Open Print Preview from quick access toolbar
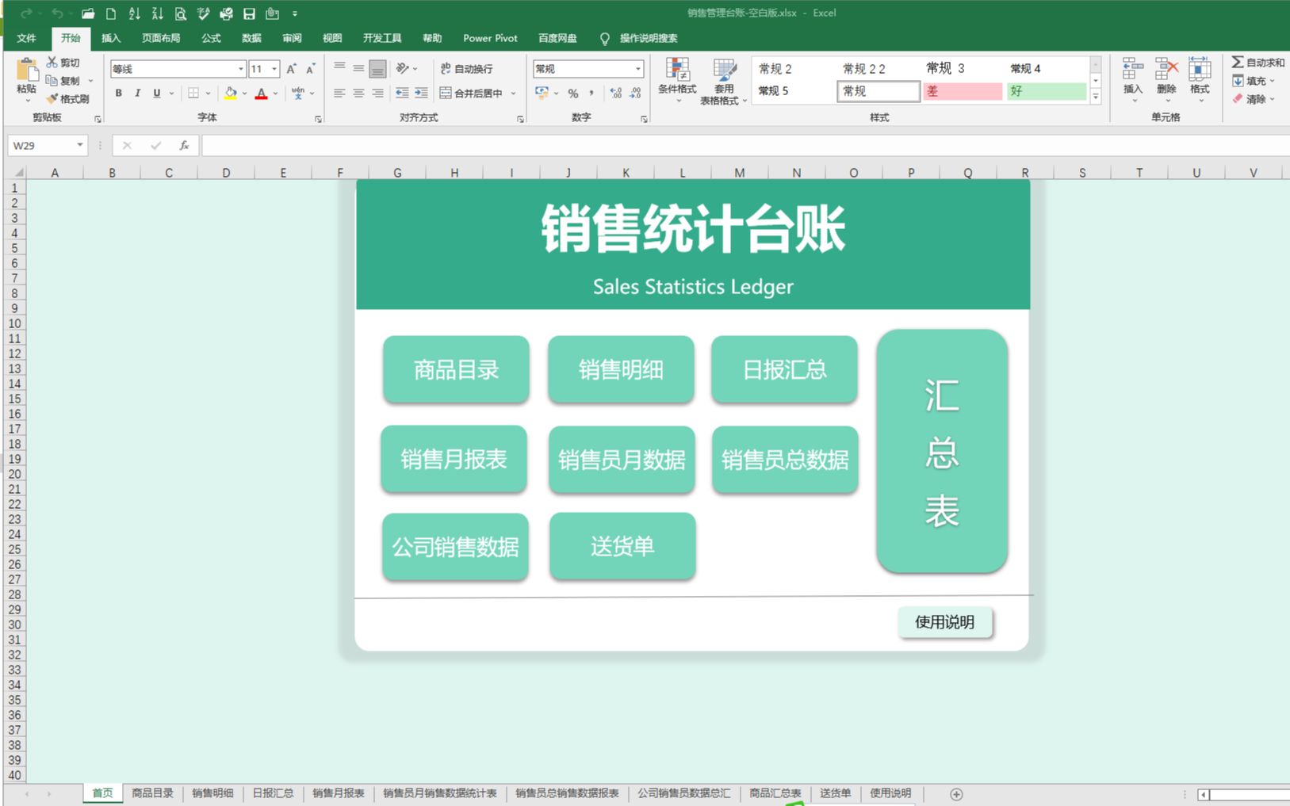Screen dimensions: 1290x806 (181, 13)
